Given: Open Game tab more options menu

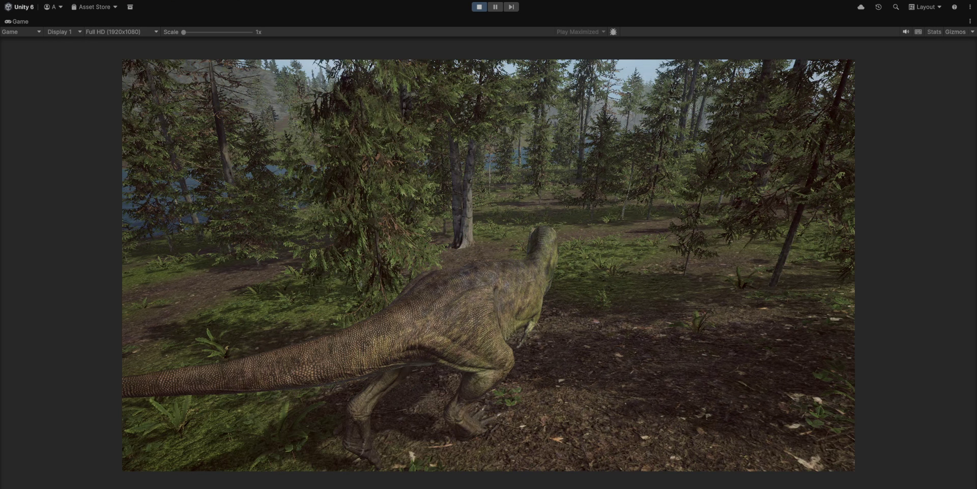Looking at the screenshot, I should coord(970,21).
